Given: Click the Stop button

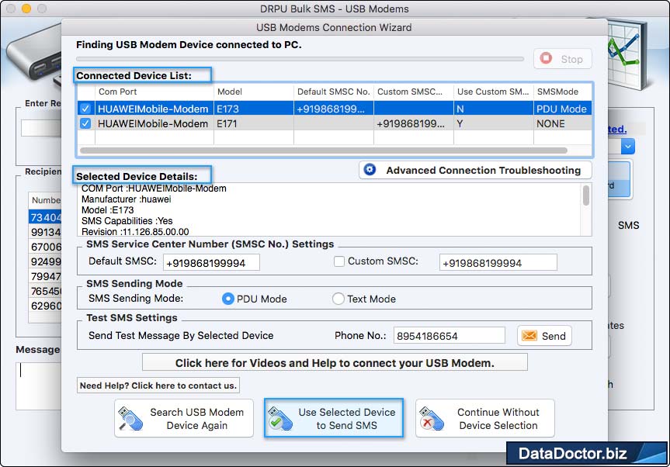Looking at the screenshot, I should 563,59.
